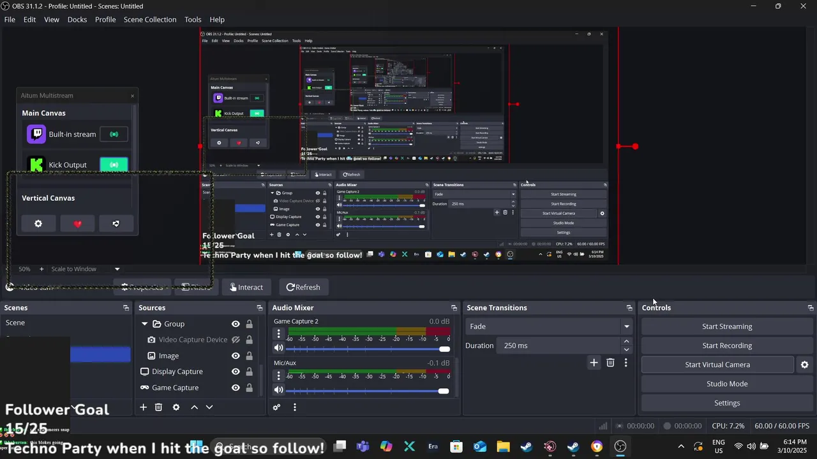The image size is (817, 459).
Task: Click the Start Virtual Camera button
Action: point(717,365)
